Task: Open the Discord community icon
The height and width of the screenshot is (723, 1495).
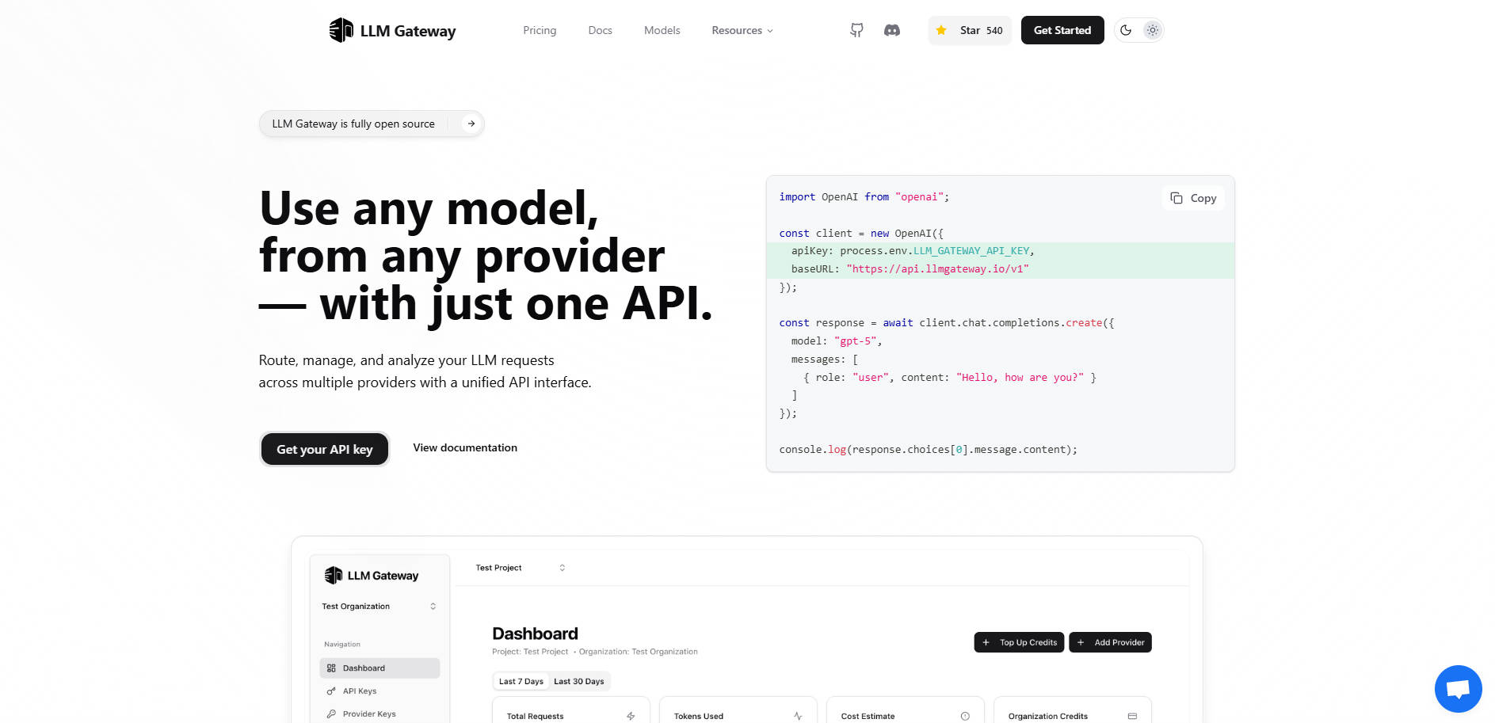Action: pyautogui.click(x=892, y=30)
